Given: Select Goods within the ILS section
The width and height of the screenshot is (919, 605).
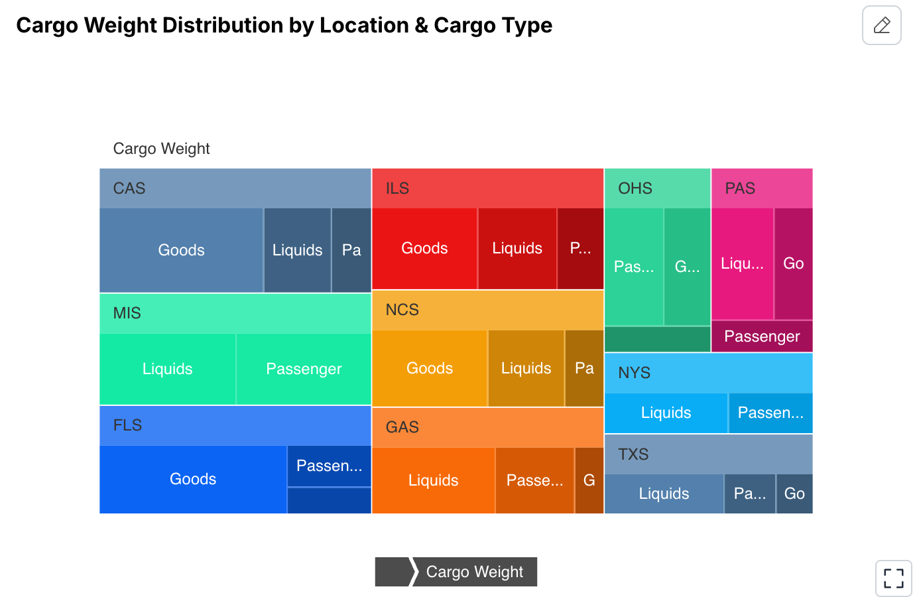Looking at the screenshot, I should pyautogui.click(x=424, y=248).
